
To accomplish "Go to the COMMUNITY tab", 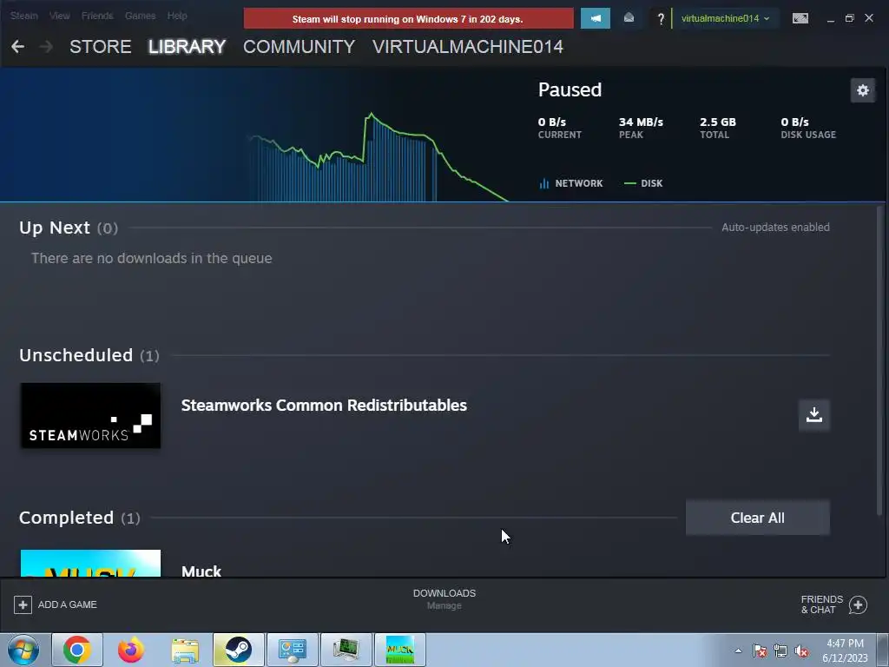I will click(299, 47).
